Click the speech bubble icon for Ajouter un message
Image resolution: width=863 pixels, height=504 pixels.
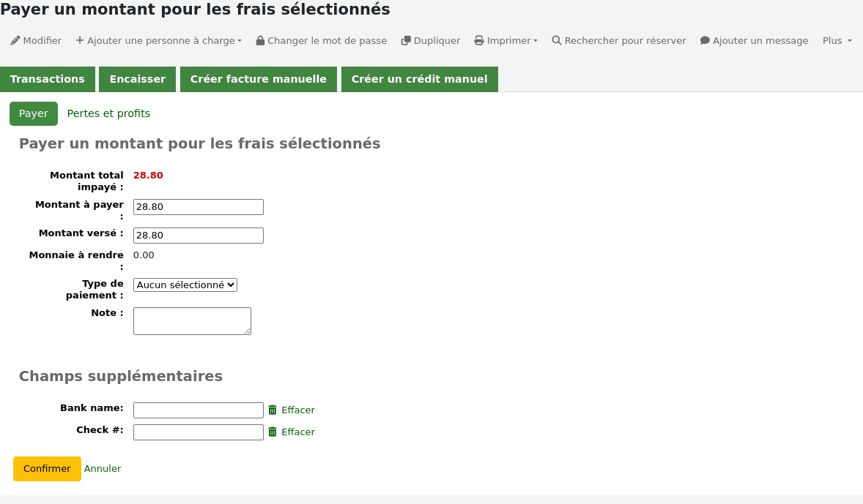coord(705,41)
